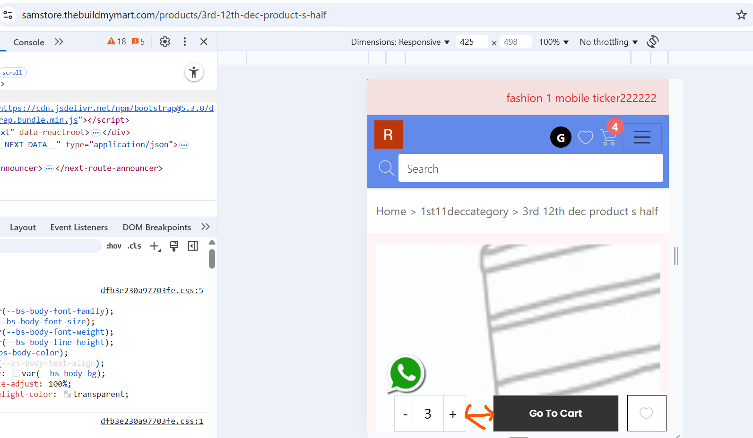Open DevTools three-dot customize menu

click(185, 42)
